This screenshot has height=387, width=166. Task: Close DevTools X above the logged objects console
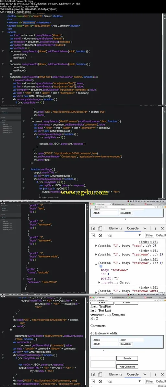(162, 228)
